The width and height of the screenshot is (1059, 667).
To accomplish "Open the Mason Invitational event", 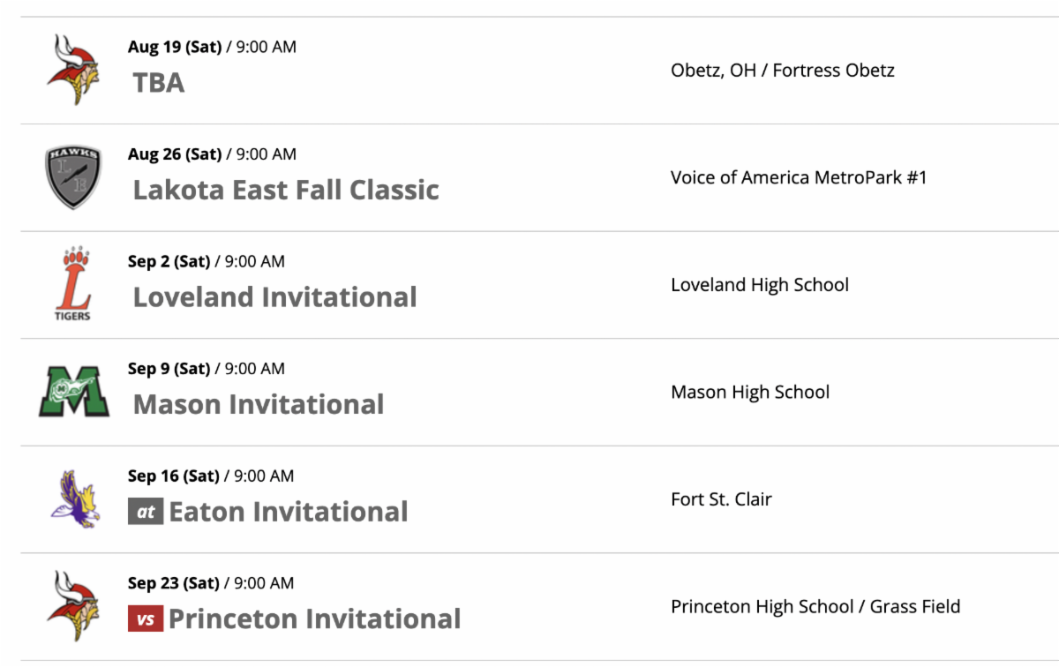I will pos(259,405).
